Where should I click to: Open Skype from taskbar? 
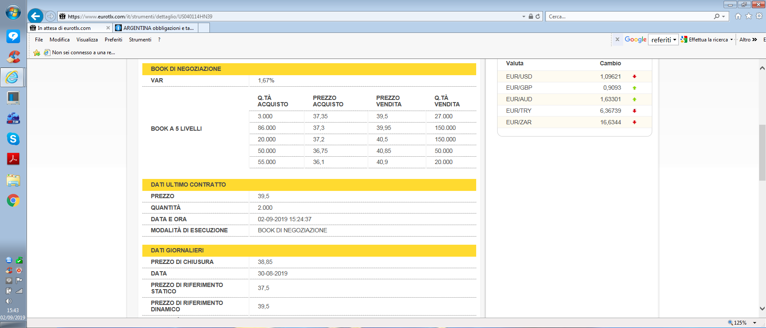(x=13, y=139)
